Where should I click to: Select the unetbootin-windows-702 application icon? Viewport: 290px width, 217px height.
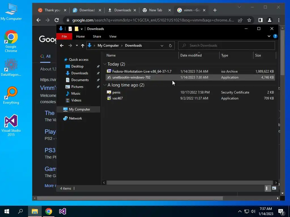109,77
